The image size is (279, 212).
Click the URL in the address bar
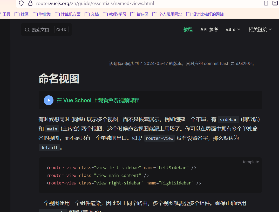tap(95, 3)
